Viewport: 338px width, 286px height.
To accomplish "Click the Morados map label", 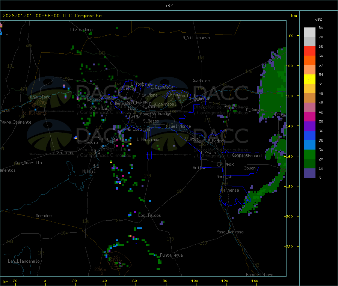I will click(x=44, y=216).
